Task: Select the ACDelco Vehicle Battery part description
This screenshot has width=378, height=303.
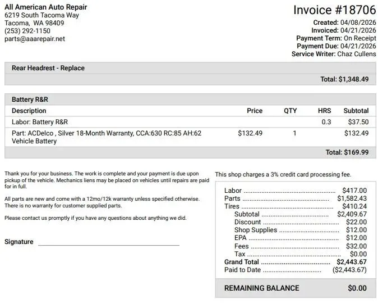Action: (107, 137)
